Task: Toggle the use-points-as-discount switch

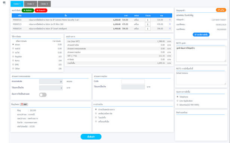Action: [x=43, y=95]
